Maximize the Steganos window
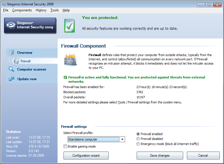224x164 pixels. (209, 5)
